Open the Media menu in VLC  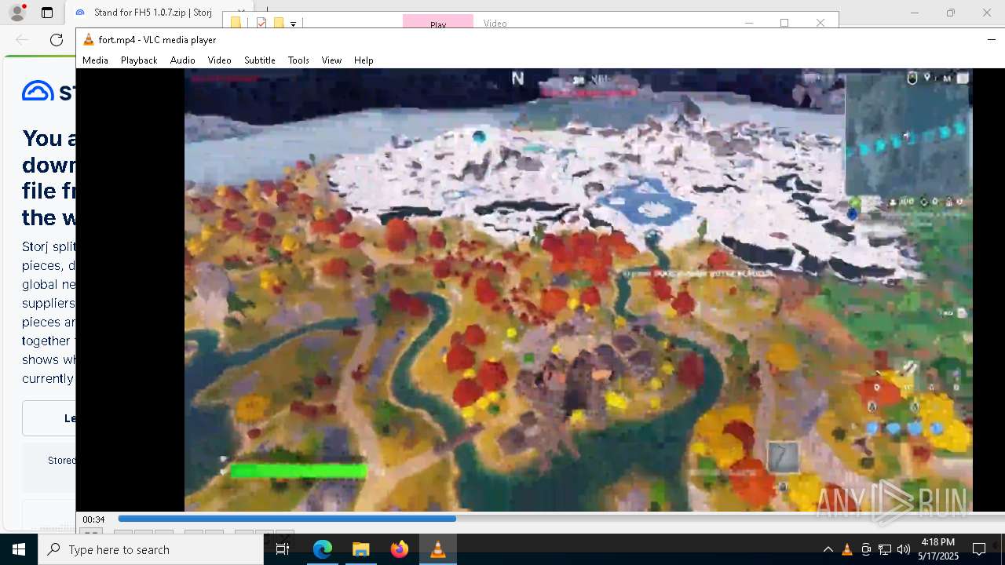coord(95,60)
